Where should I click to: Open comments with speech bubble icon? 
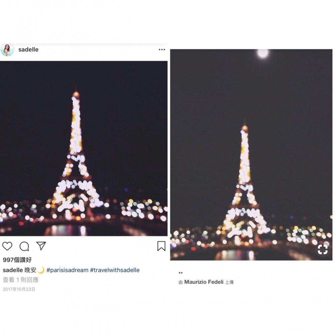tap(24, 246)
